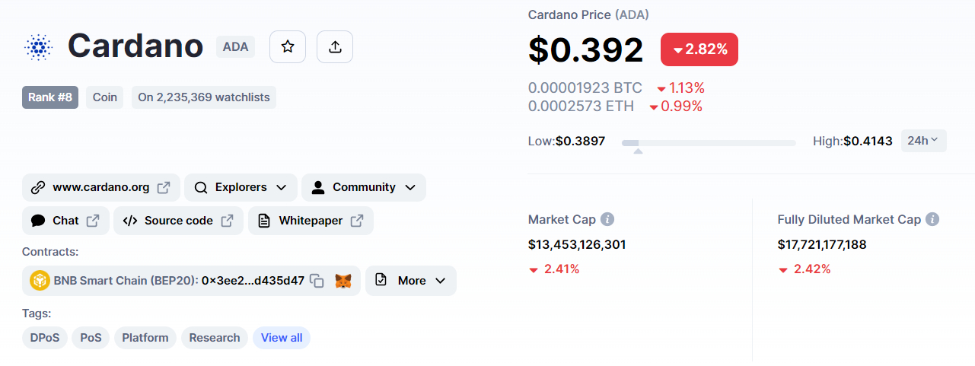Click the low-high price range bar
The width and height of the screenshot is (975, 366).
709,142
